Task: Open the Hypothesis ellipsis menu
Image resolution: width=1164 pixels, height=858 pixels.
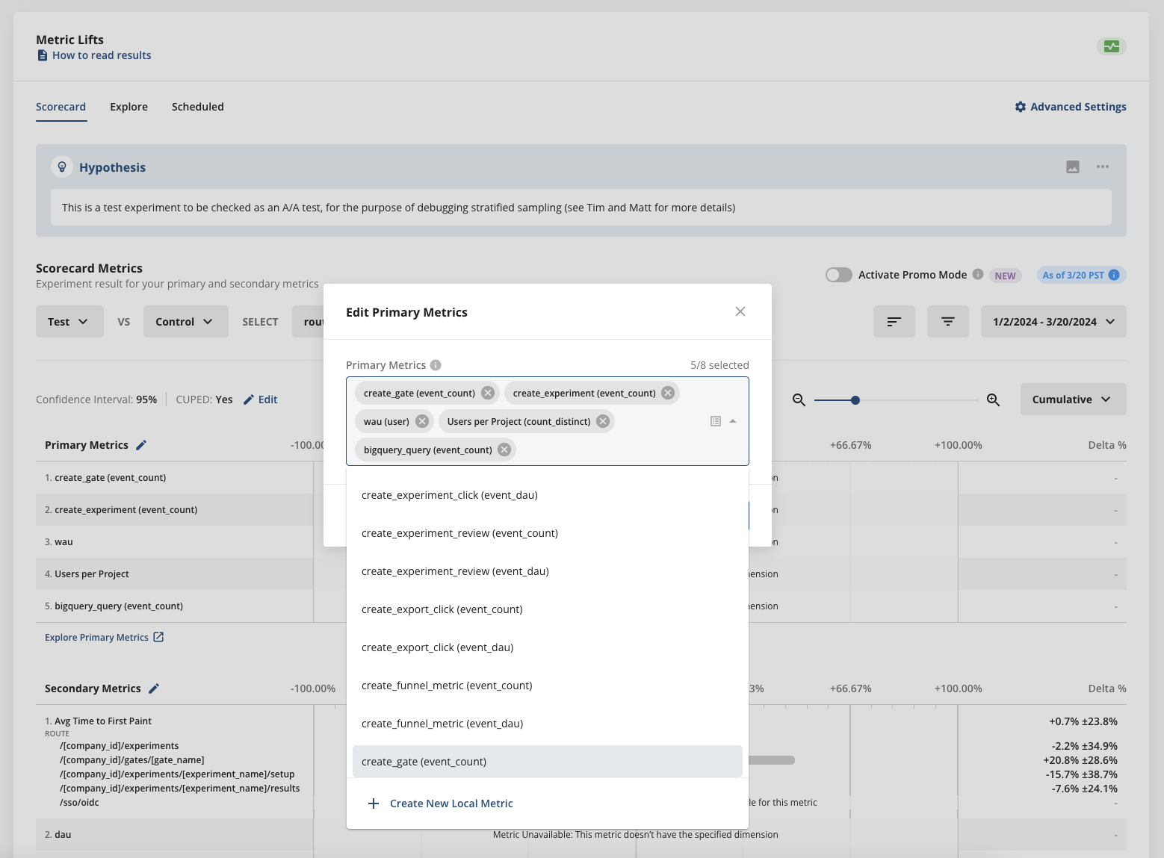Action: [x=1103, y=167]
